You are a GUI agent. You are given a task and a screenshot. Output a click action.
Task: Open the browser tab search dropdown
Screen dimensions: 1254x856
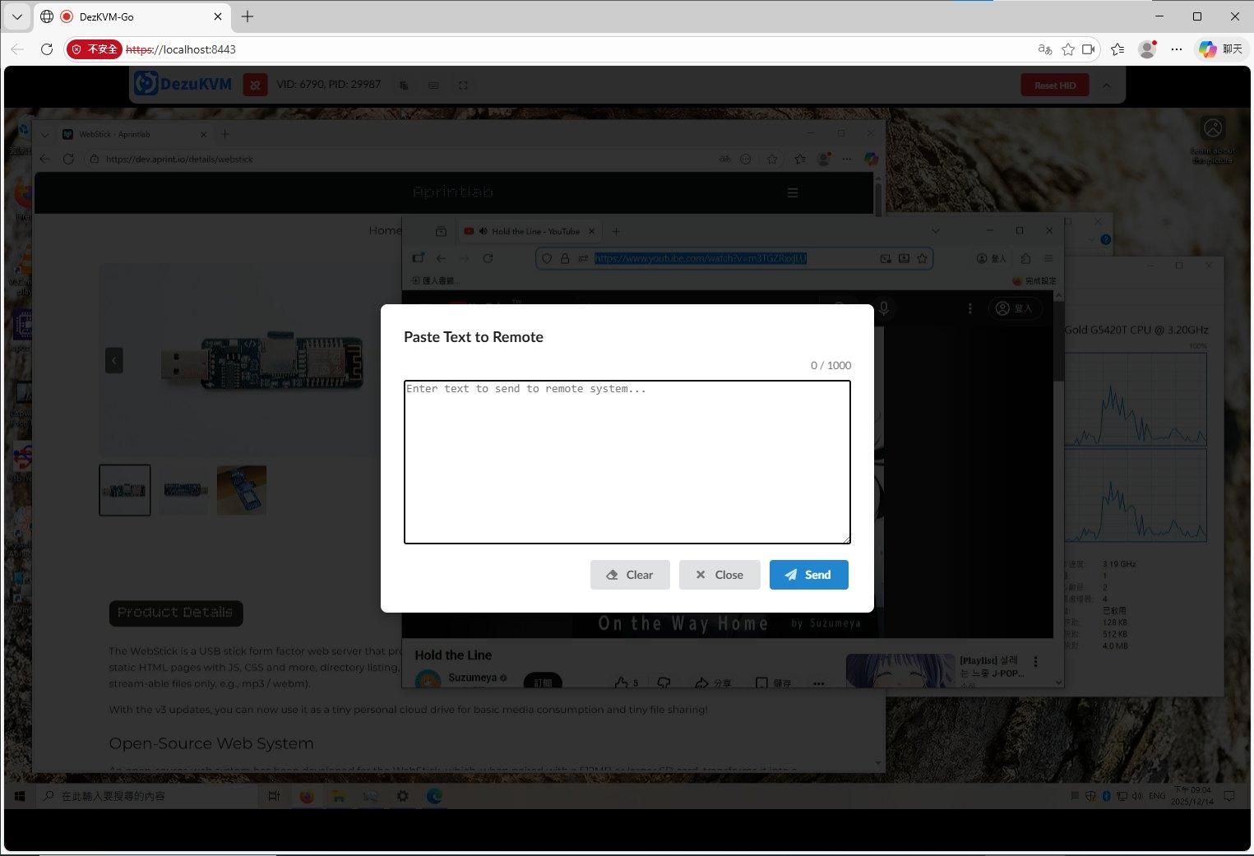click(16, 16)
